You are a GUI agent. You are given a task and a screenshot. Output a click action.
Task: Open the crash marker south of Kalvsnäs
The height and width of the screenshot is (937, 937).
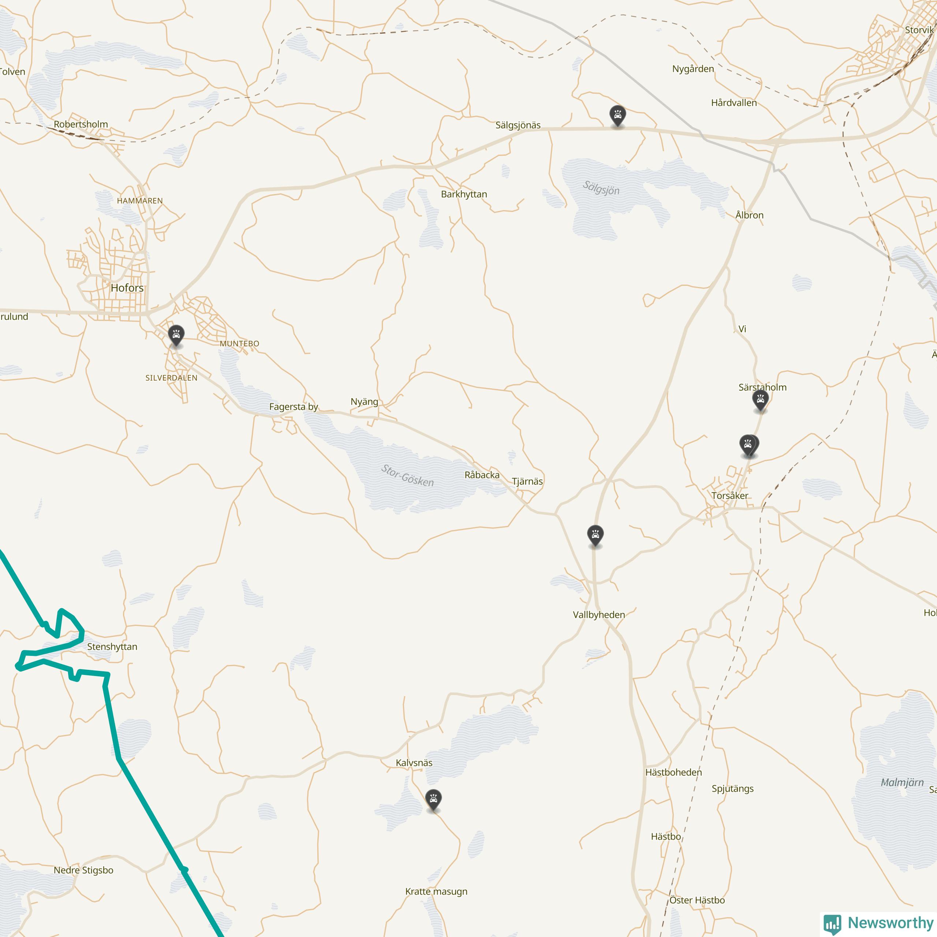(x=433, y=800)
